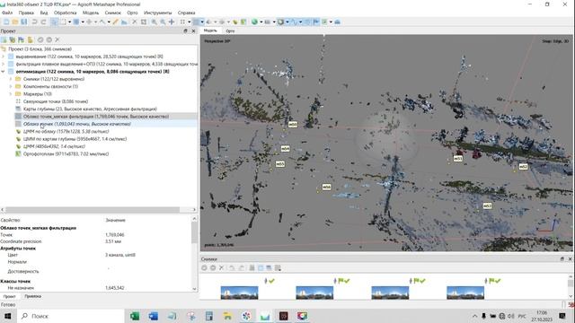Viewport: 575px width, 323px height.
Task: Select the first panorama thumbnail
Action: point(239,292)
